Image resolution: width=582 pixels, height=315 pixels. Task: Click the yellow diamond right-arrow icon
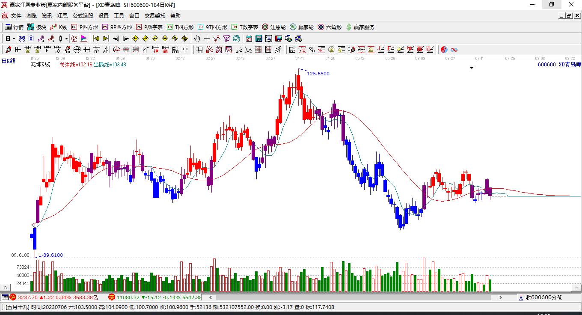tap(145, 39)
